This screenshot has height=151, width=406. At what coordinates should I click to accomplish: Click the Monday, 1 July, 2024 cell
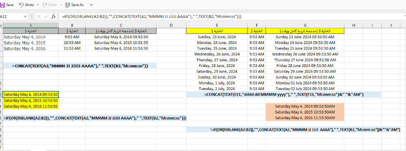pyautogui.click(x=217, y=83)
